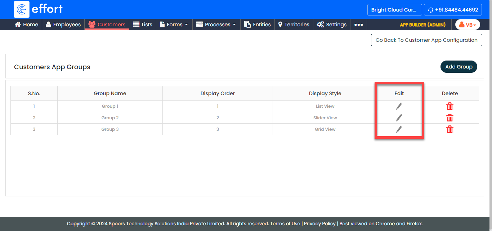492x231 pixels.
Task: Click the support phone number button
Action: pos(453,10)
